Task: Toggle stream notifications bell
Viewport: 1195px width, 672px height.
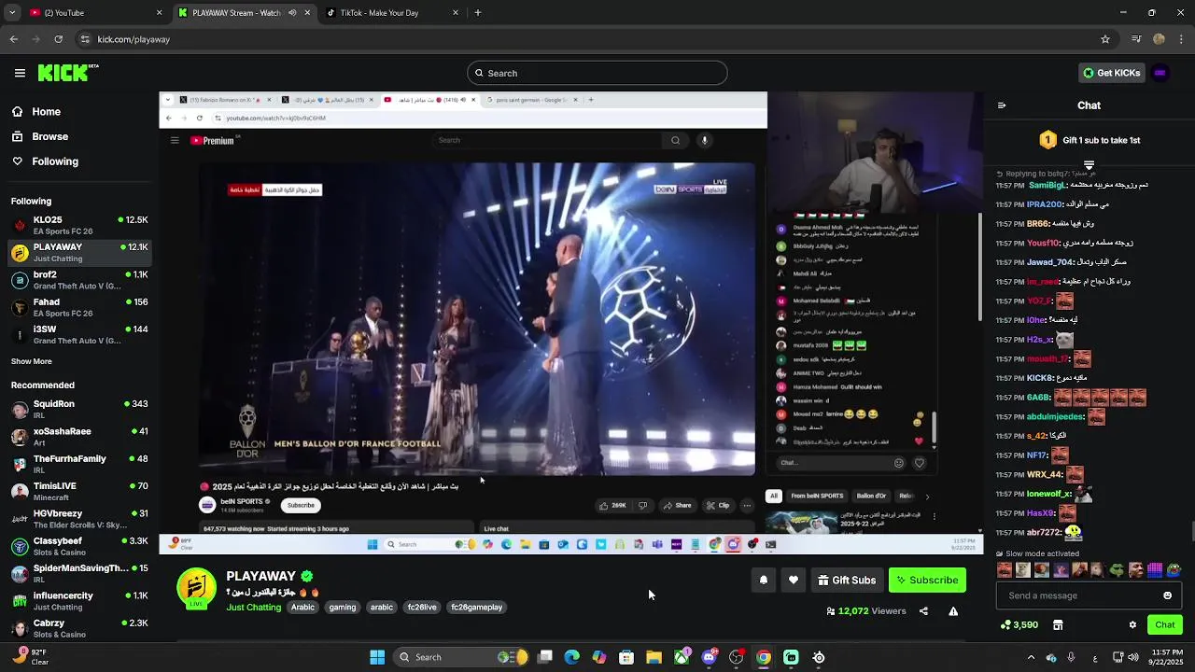Action: coord(764,581)
